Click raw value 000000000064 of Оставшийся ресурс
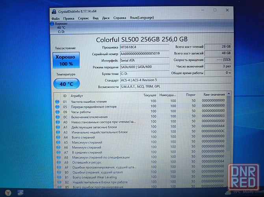This screenshot has height=197, width=264. (213, 161)
